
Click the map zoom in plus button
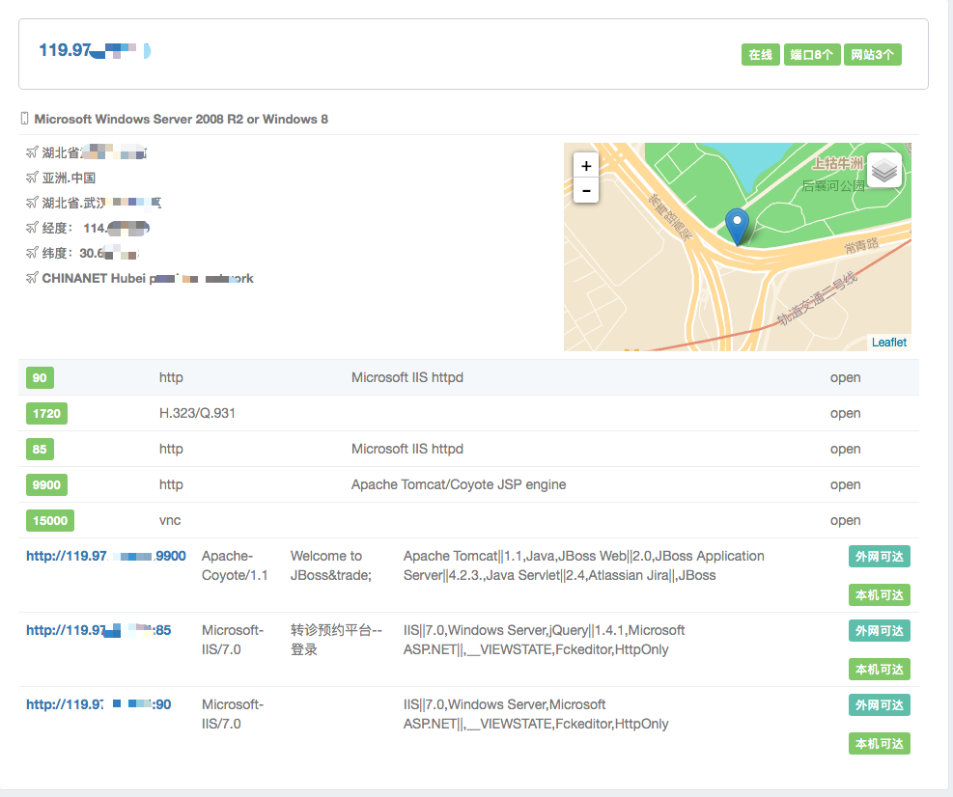pyautogui.click(x=586, y=165)
